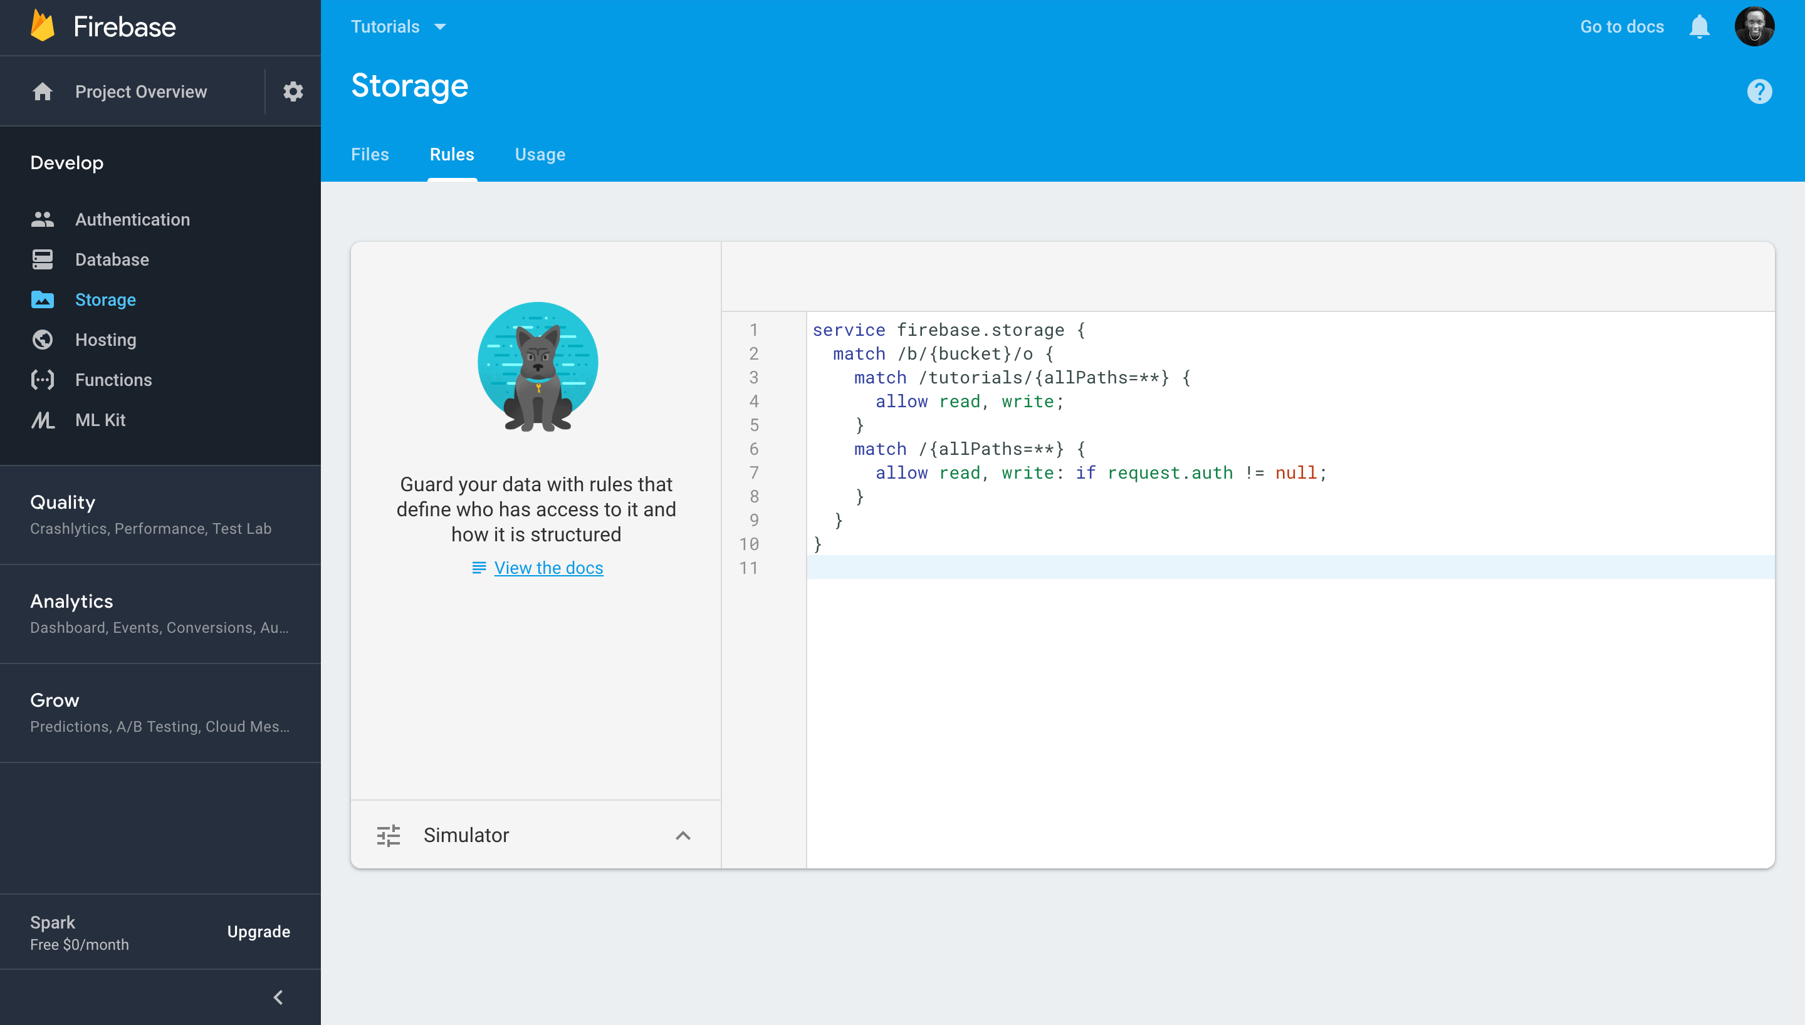Expand the Simulator panel chevron
Viewport: 1805px width, 1025px height.
683,836
